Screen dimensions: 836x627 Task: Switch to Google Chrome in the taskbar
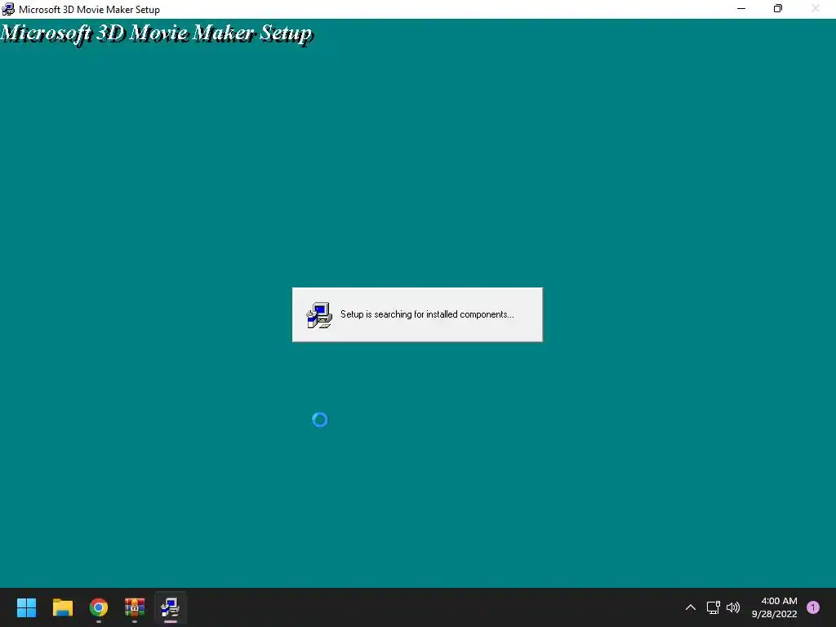coord(99,607)
